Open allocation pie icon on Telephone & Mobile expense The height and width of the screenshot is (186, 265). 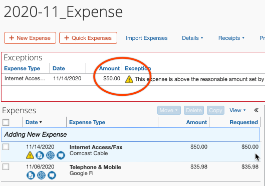coord(42,175)
